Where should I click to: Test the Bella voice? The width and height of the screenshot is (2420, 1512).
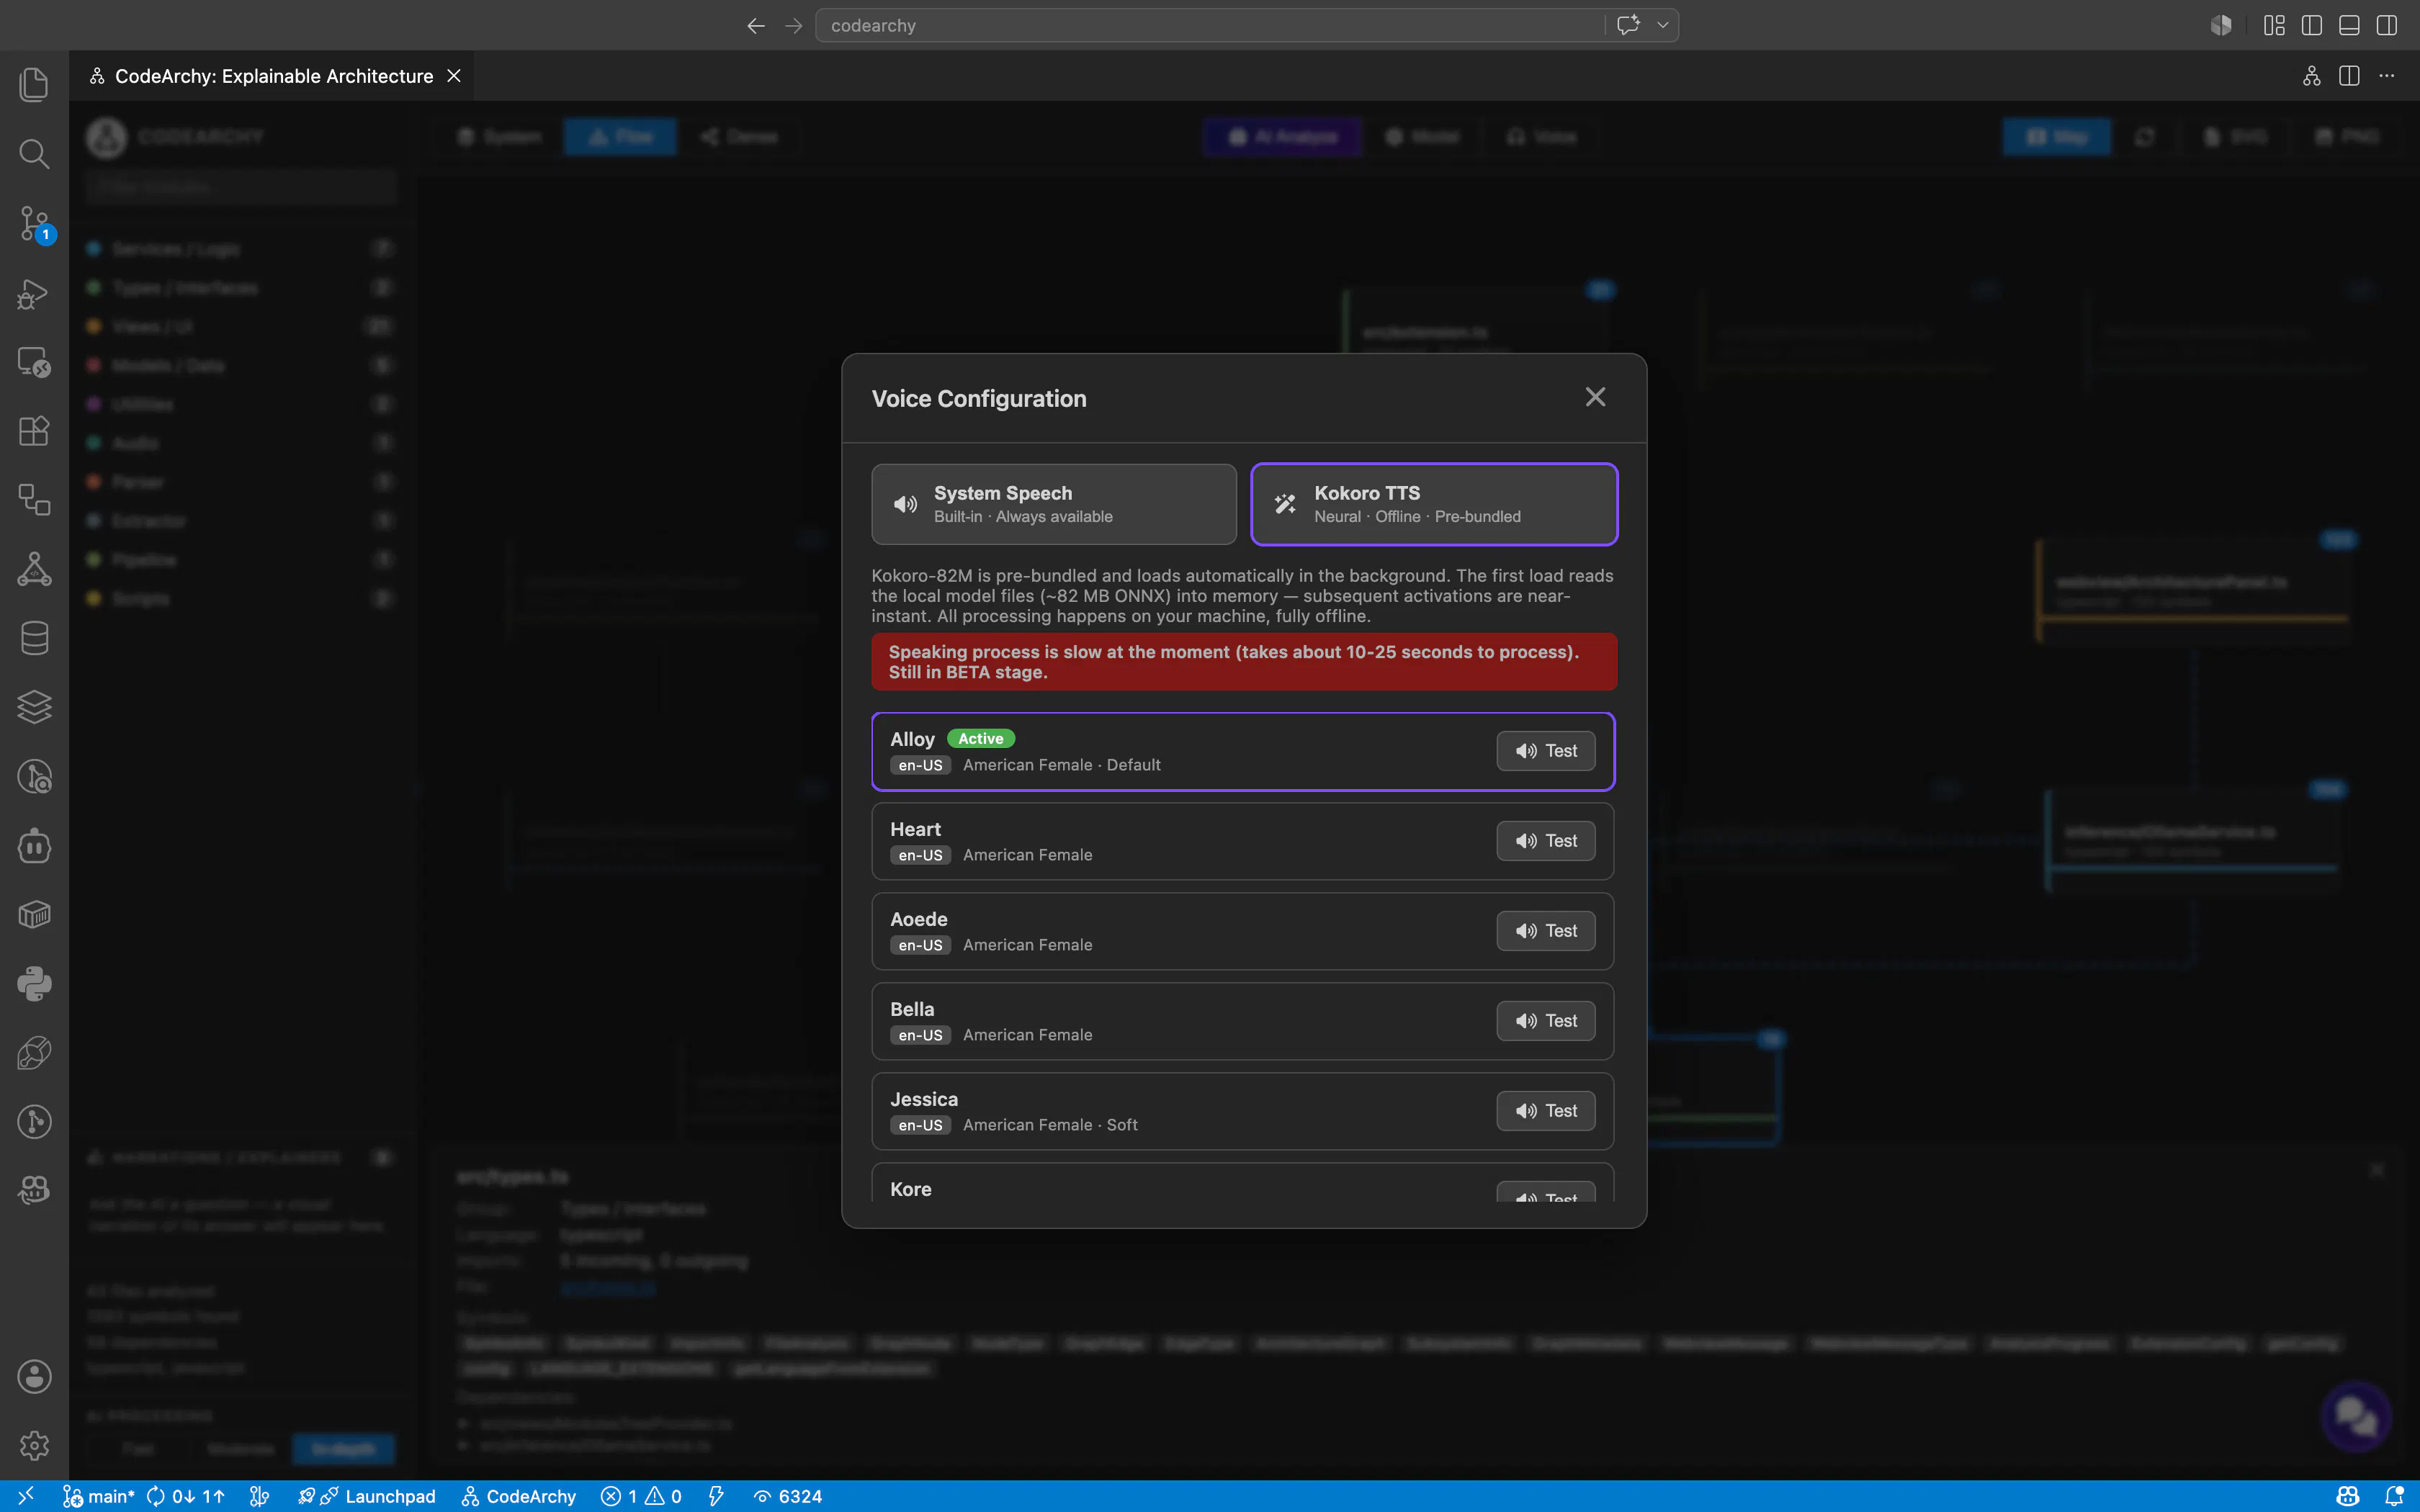(x=1546, y=1021)
